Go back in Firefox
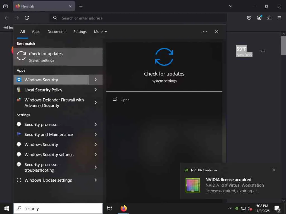 click(x=7, y=18)
